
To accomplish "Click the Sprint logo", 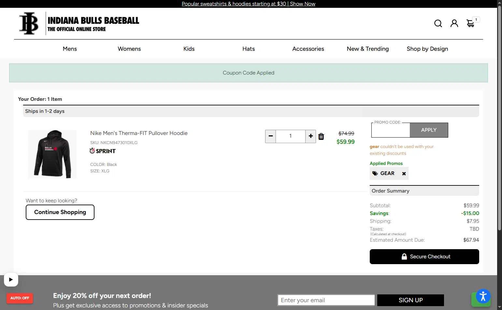I will click(103, 151).
